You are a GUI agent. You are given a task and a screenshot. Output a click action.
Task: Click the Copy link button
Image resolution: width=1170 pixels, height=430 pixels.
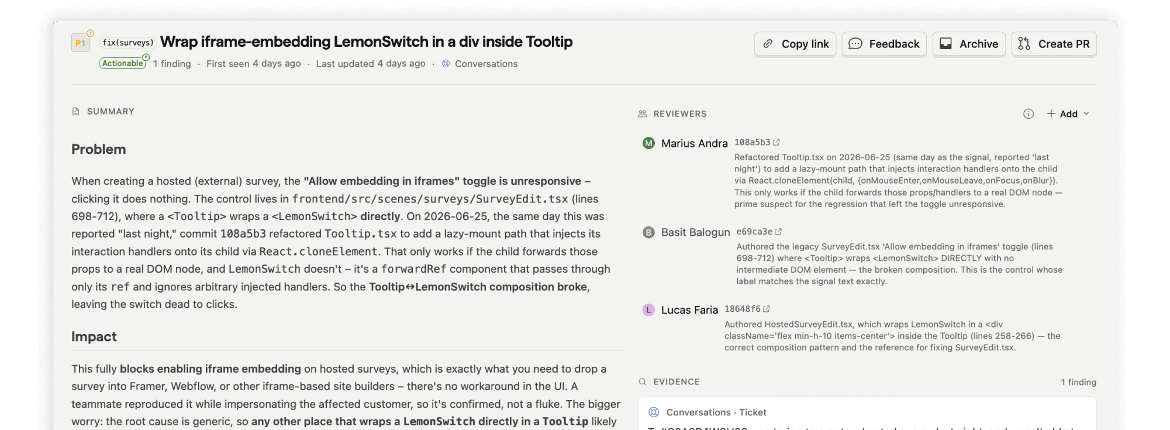pos(795,44)
